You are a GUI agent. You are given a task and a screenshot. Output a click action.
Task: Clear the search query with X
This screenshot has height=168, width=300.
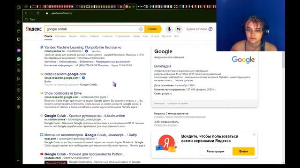click(141, 29)
